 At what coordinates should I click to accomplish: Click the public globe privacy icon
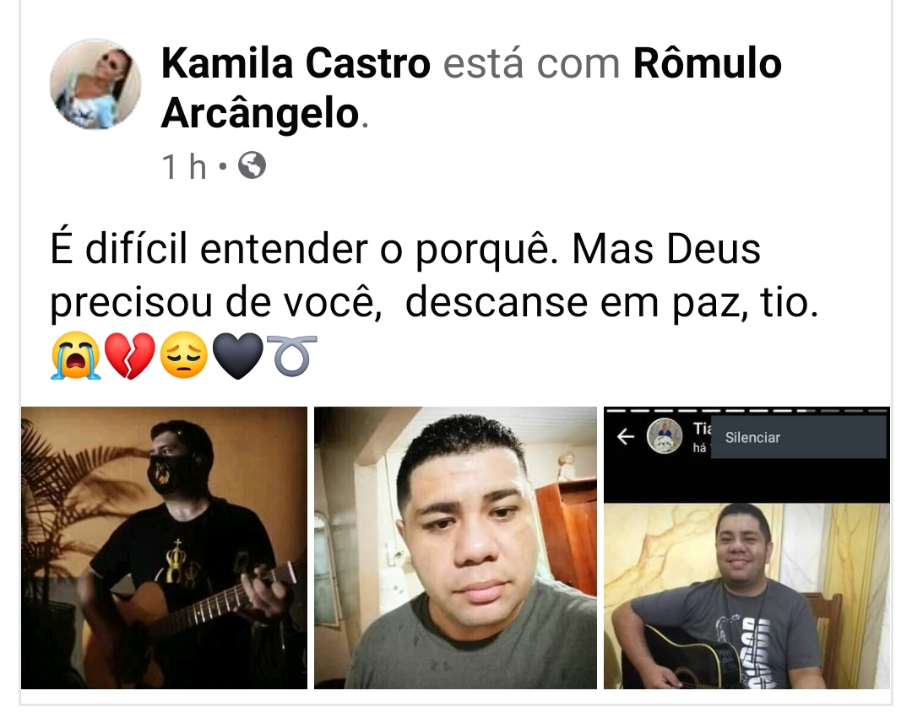click(252, 165)
